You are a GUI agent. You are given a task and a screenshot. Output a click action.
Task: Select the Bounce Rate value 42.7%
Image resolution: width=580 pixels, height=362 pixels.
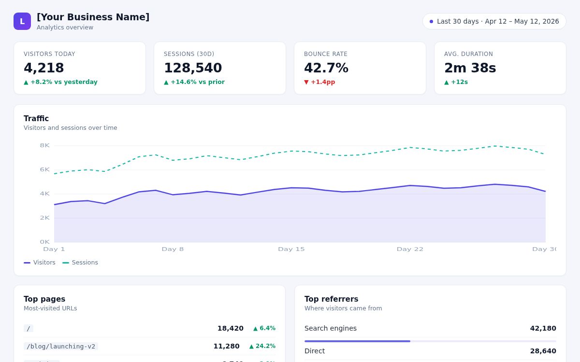coord(326,68)
